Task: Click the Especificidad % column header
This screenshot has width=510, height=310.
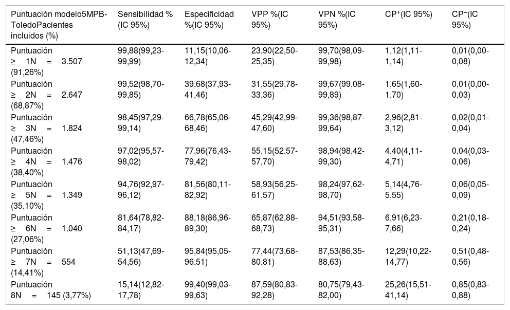Action: [209, 19]
